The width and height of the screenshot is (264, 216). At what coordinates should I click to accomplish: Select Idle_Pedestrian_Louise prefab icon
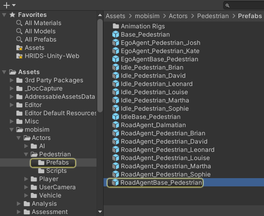click(x=115, y=92)
